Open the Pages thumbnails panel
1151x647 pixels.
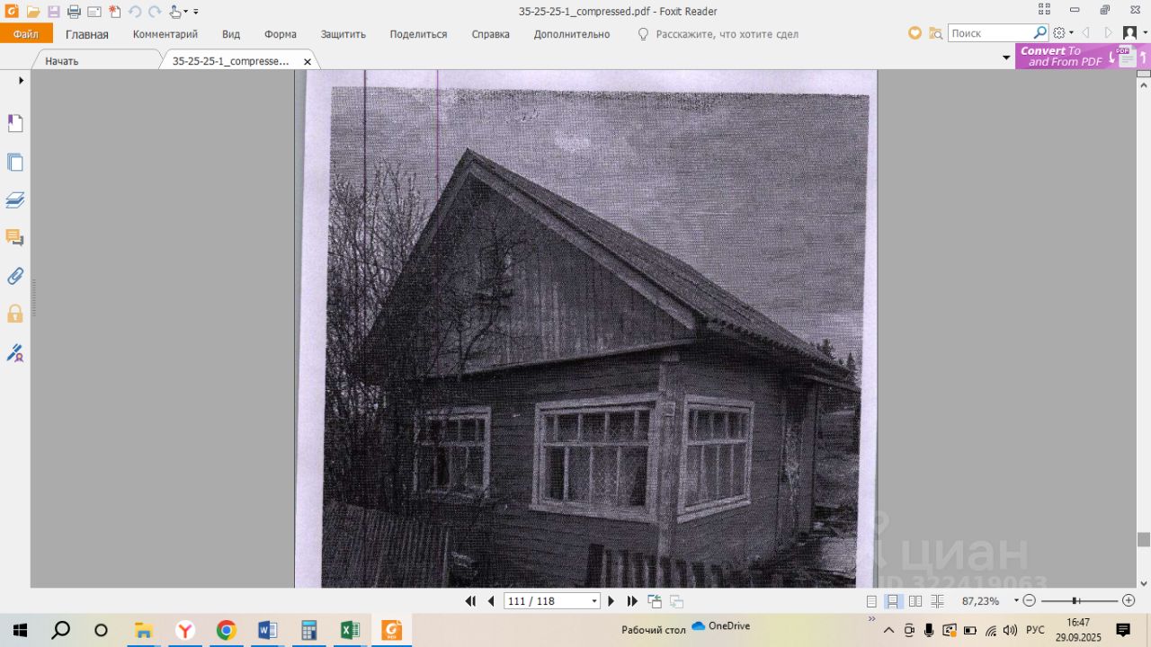coord(15,162)
